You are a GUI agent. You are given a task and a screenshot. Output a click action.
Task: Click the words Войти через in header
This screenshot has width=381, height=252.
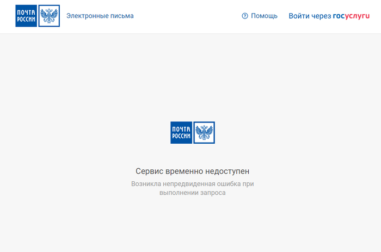tap(309, 16)
